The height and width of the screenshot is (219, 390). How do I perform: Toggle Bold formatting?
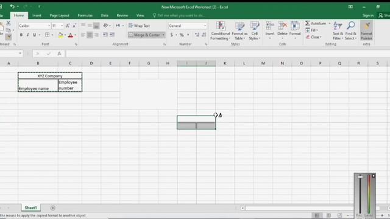(x=21, y=35)
